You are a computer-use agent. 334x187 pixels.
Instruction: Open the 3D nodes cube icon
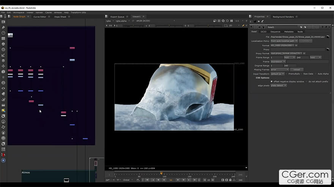3,72
